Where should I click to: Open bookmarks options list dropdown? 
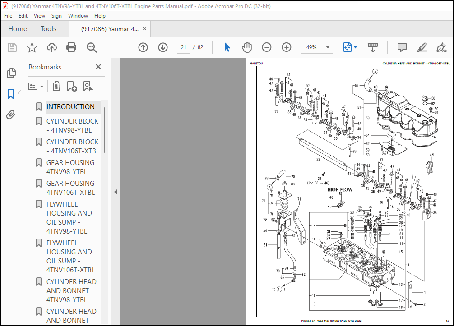[36, 86]
